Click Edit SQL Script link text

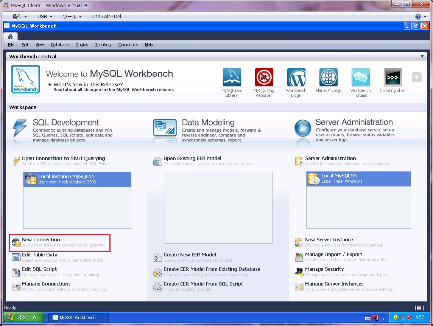coord(39,269)
